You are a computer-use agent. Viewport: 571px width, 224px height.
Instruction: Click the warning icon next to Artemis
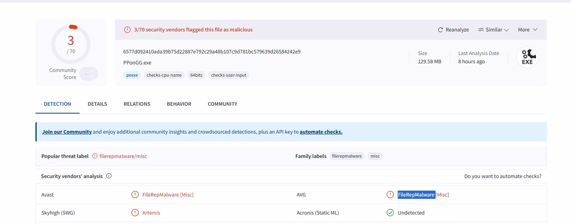[135, 213]
